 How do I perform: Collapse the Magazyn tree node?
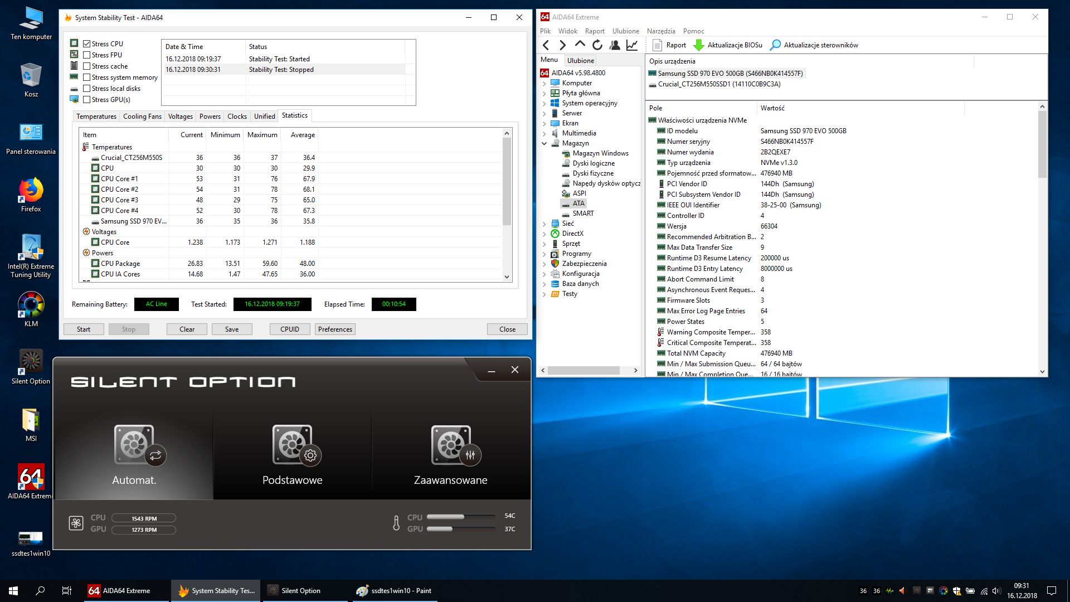544,143
